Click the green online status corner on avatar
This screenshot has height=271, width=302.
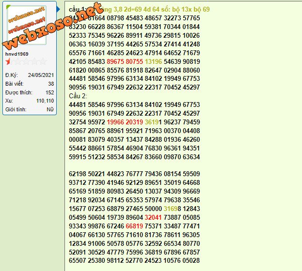pos(8,7)
